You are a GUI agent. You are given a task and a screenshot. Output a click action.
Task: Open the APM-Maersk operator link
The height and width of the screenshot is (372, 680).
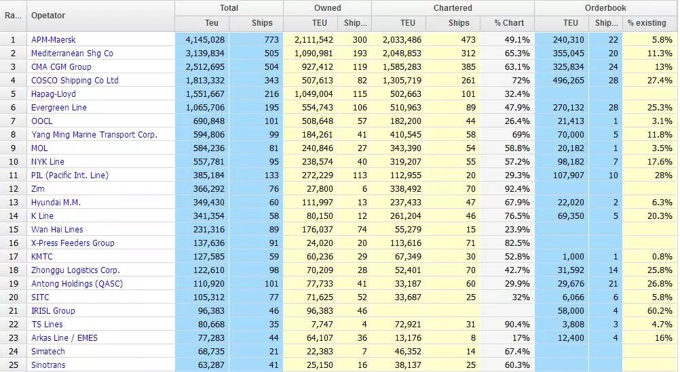53,40
